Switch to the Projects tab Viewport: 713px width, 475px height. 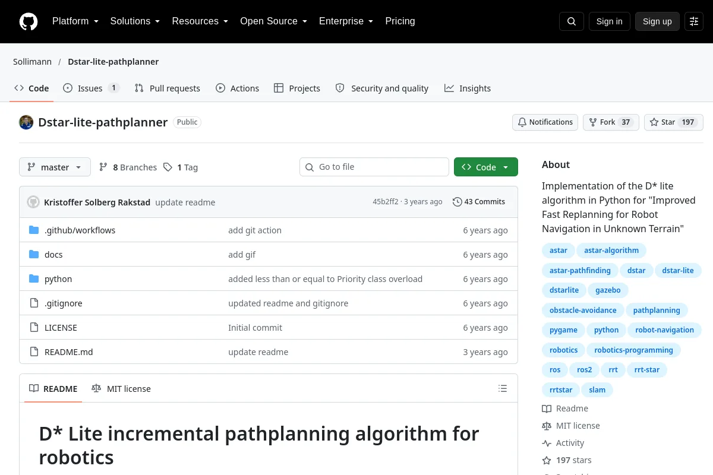[x=296, y=88]
